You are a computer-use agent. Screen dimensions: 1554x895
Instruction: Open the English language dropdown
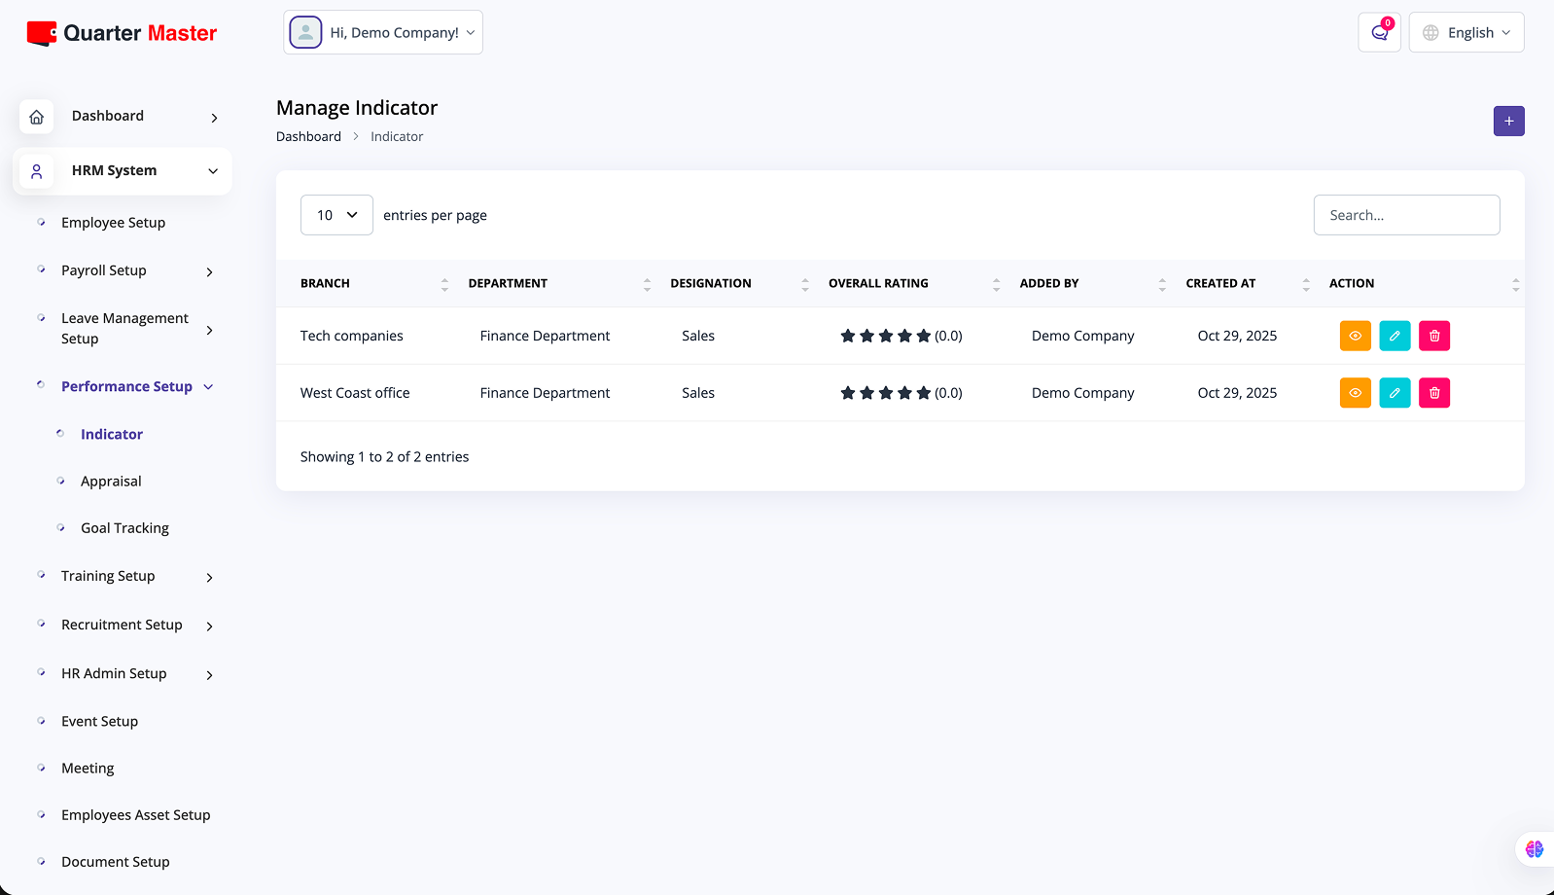[1466, 33]
